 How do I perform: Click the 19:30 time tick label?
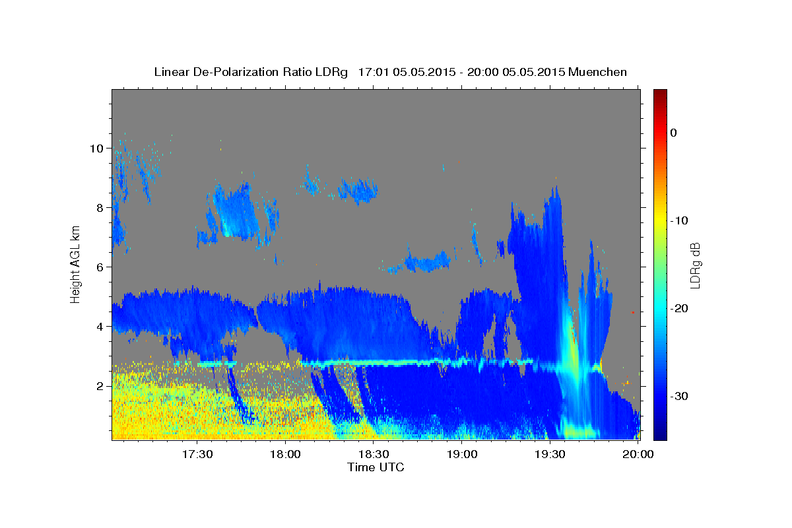(x=550, y=454)
